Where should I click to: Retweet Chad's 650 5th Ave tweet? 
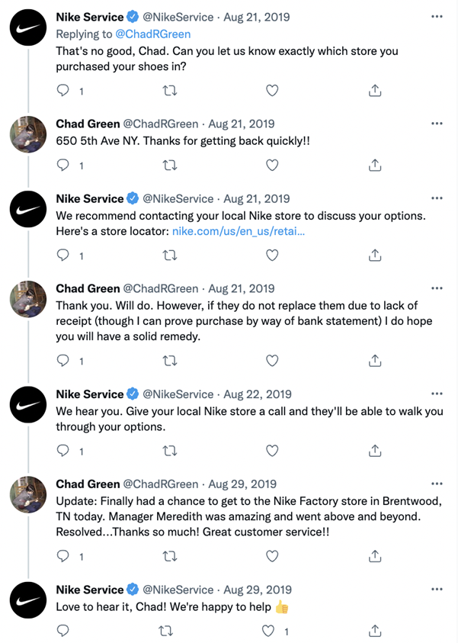coord(170,165)
